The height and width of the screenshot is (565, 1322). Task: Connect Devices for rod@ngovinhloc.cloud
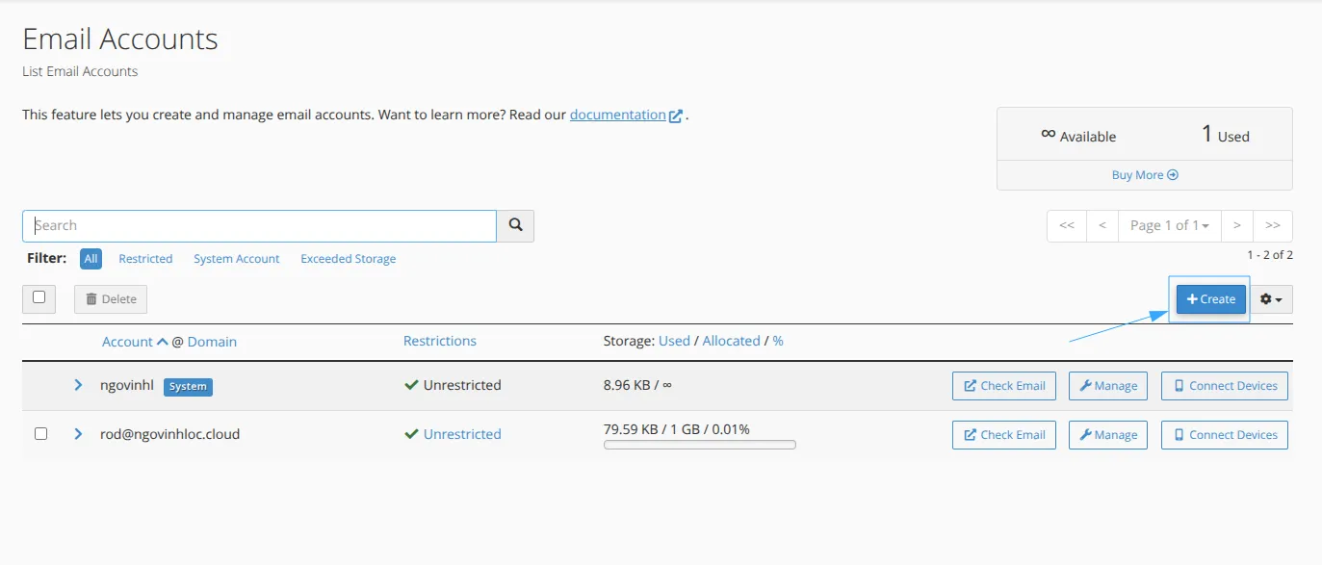coord(1225,435)
